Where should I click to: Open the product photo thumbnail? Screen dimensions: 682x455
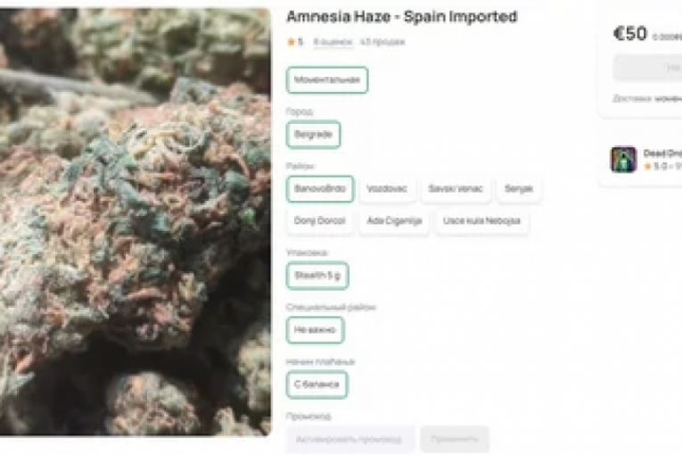[136, 221]
